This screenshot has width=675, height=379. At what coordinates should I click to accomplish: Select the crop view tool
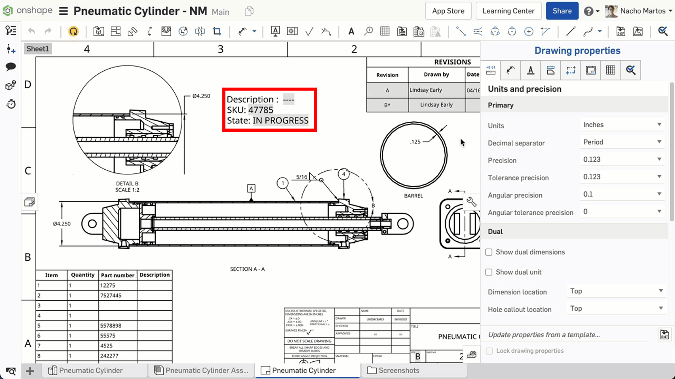(217, 31)
